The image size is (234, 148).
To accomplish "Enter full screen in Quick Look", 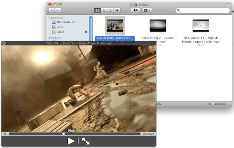I will click(x=86, y=141).
